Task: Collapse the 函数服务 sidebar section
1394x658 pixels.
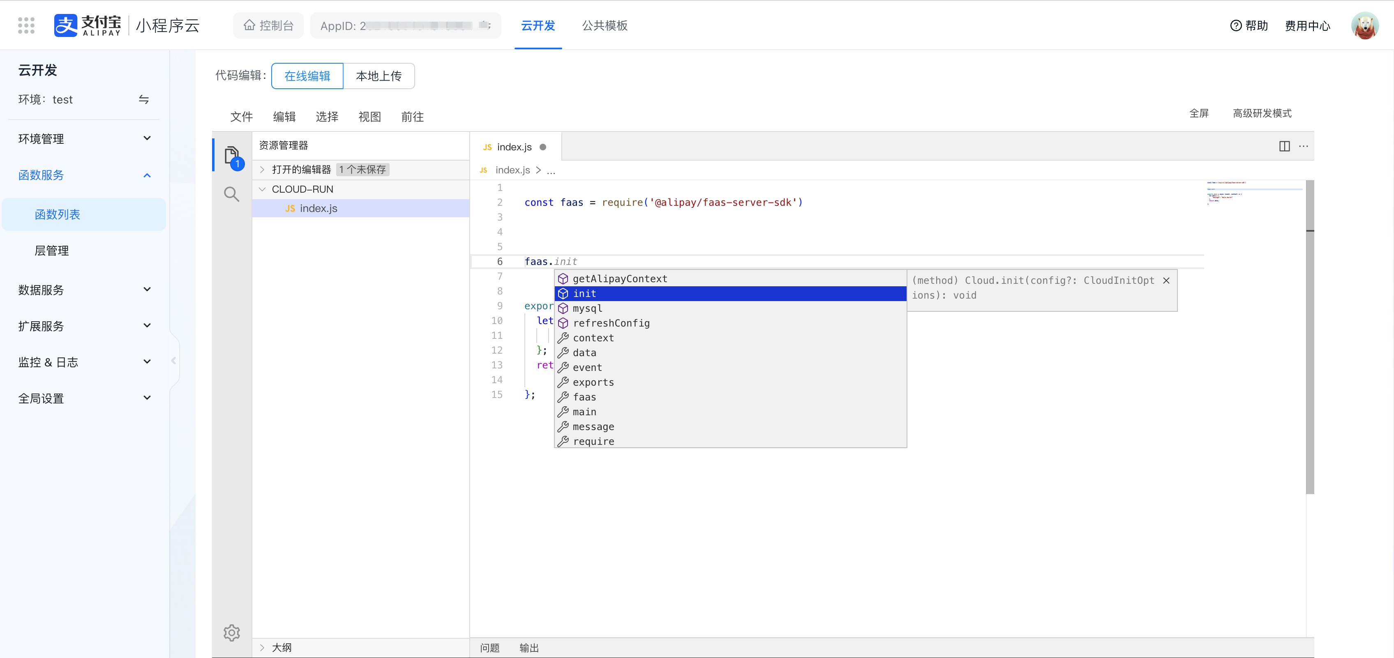Action: coord(146,175)
